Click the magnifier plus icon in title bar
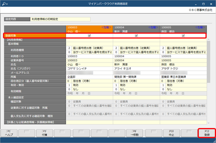The image size is (216, 143). [5, 4]
